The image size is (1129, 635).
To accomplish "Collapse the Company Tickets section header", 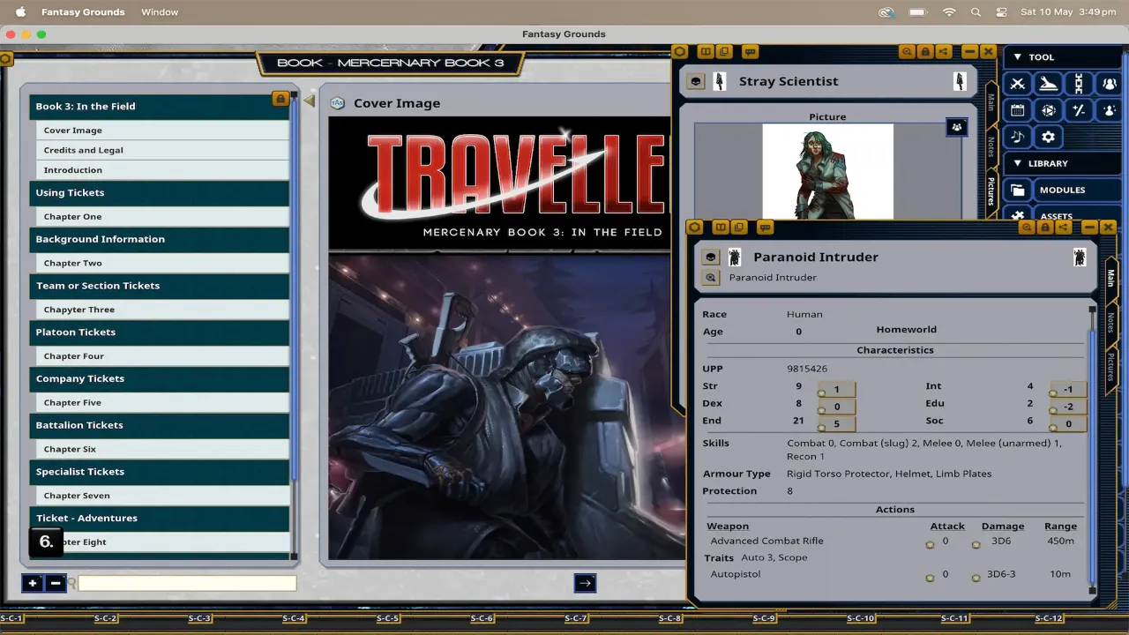I will pyautogui.click(x=160, y=378).
